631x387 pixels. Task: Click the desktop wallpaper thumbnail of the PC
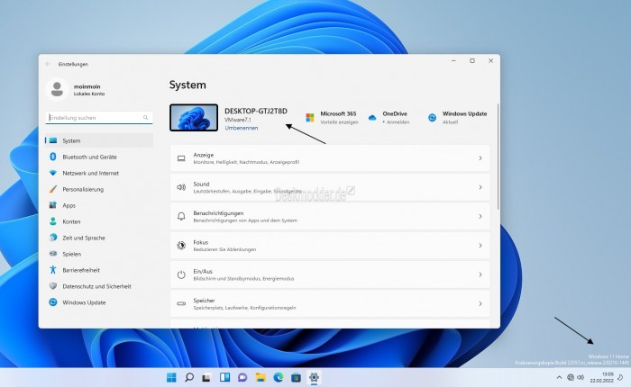194,118
